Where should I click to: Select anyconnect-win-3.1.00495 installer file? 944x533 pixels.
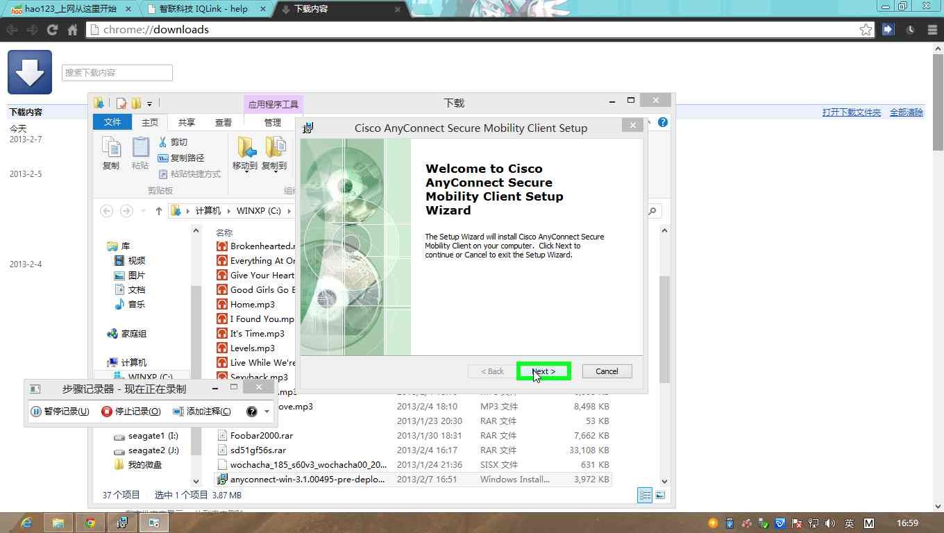(x=414, y=480)
